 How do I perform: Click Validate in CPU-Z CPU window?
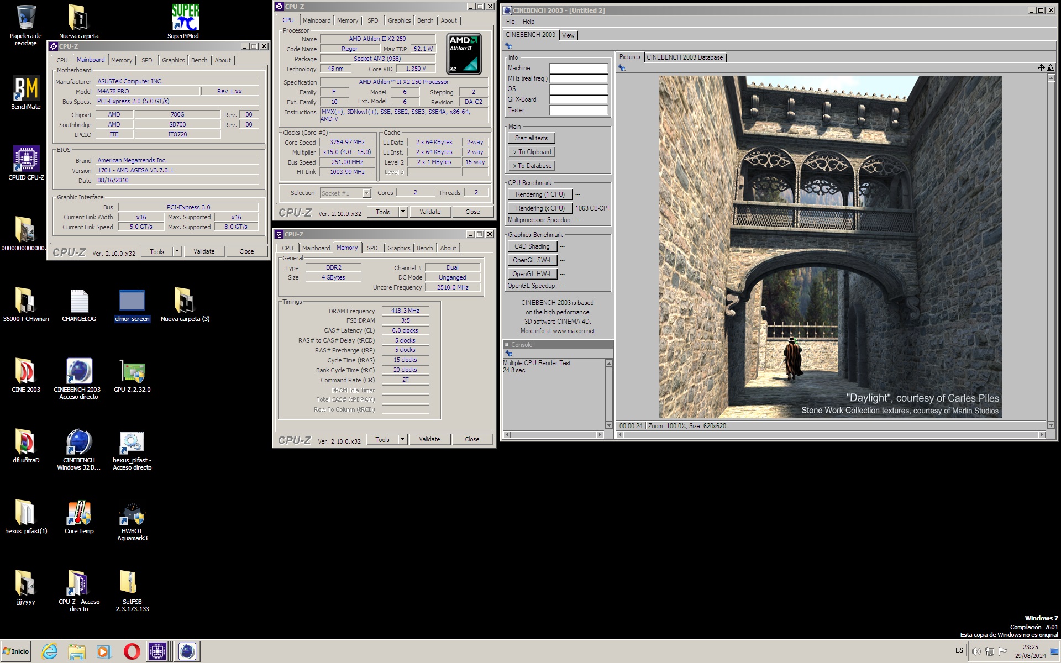[430, 212]
